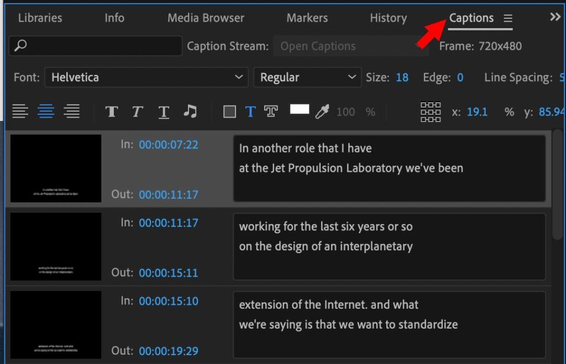Click the caption search field
This screenshot has width=566, height=364.
95,46
